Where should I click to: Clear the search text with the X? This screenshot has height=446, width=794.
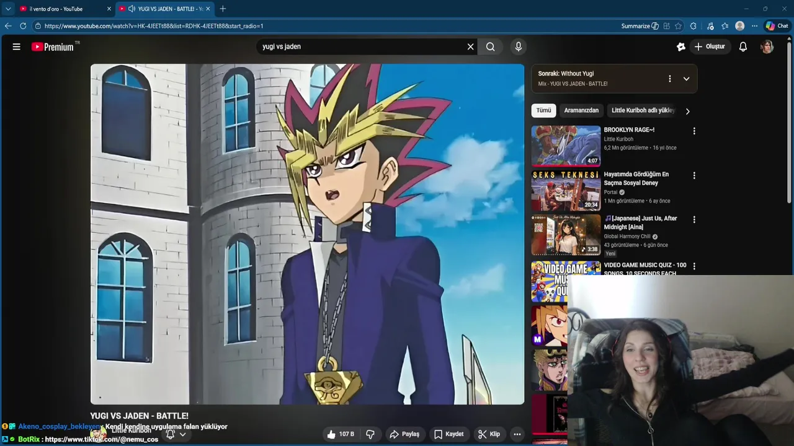pyautogui.click(x=470, y=46)
